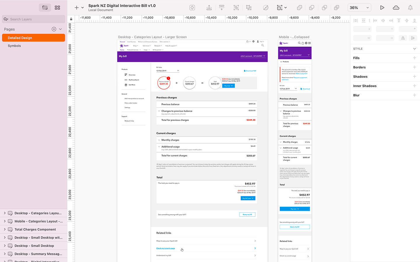Click the Difference boolean icon
This screenshot has width=420, height=262.
[337, 8]
